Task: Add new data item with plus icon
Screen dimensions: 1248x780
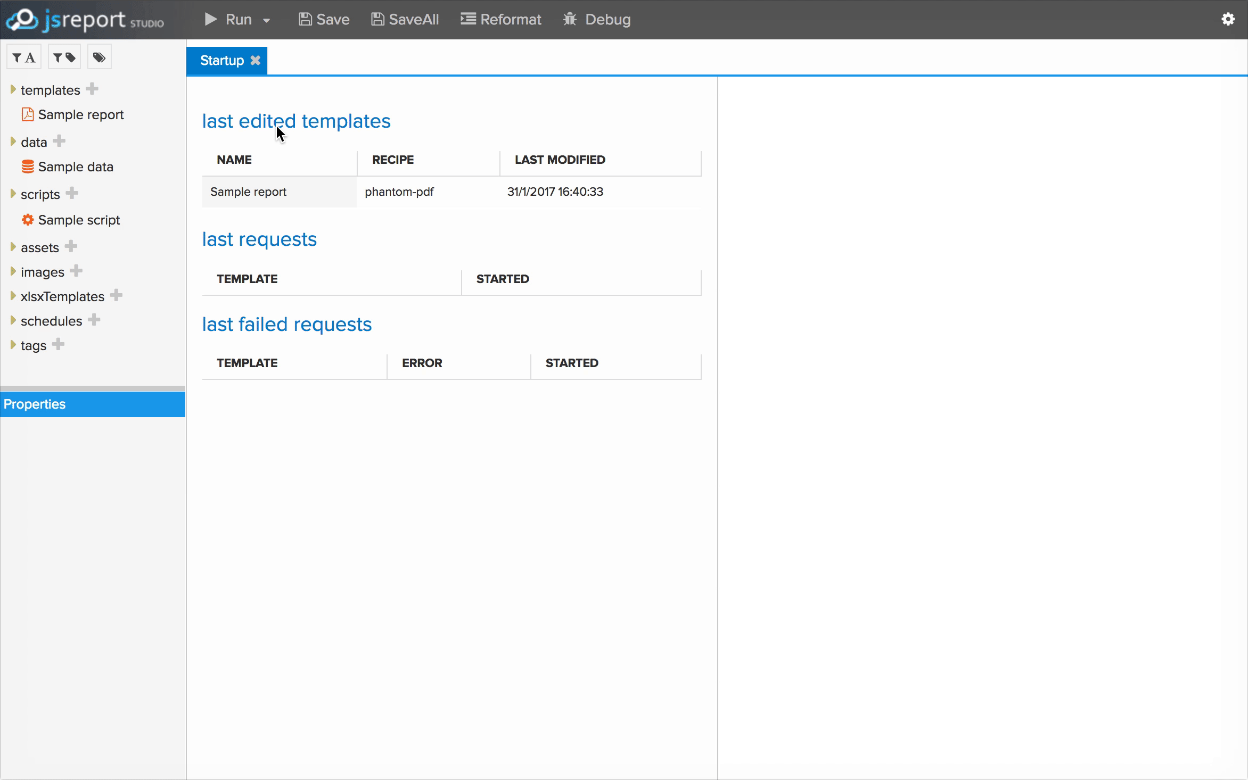Action: 59,141
